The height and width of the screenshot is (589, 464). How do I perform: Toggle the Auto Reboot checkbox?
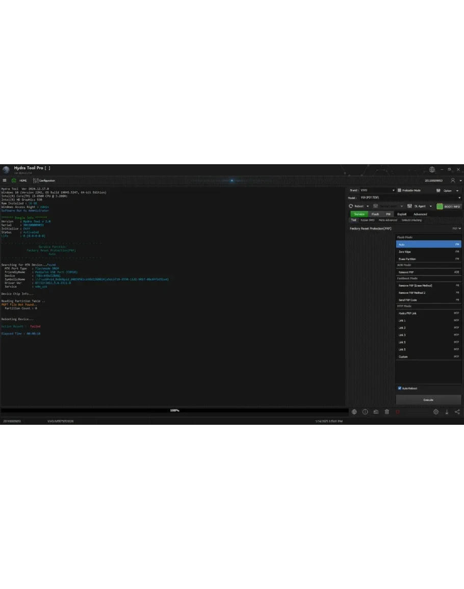400,388
